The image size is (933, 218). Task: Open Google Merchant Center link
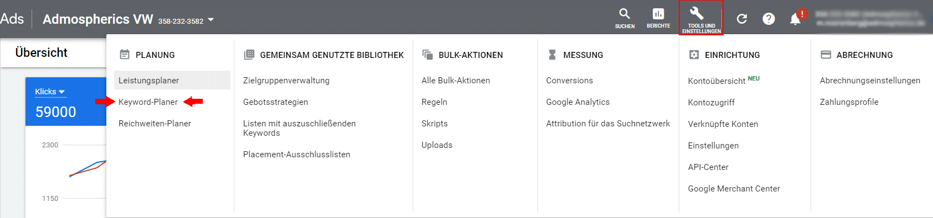734,189
